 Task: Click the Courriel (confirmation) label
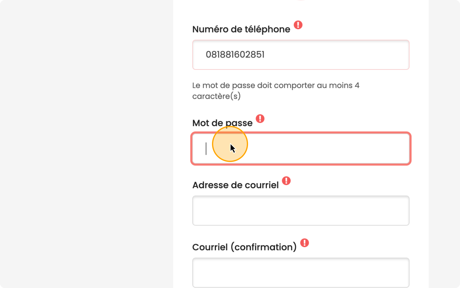click(244, 247)
